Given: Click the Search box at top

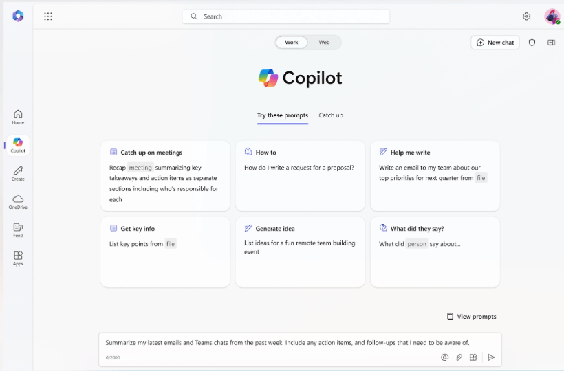Looking at the screenshot, I should click(x=285, y=16).
